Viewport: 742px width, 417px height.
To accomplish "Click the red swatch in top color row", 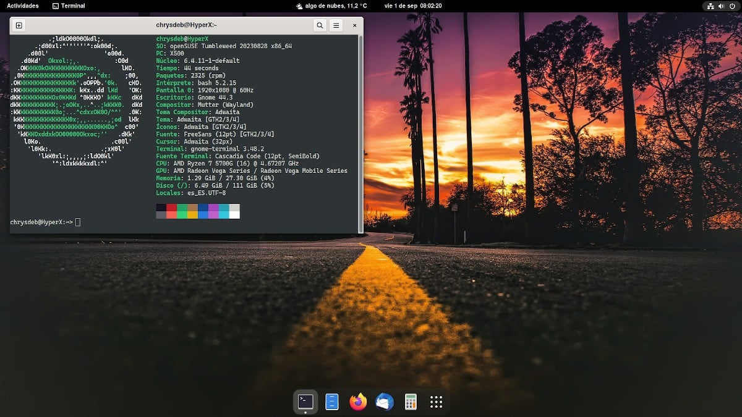I will pyautogui.click(x=171, y=208).
